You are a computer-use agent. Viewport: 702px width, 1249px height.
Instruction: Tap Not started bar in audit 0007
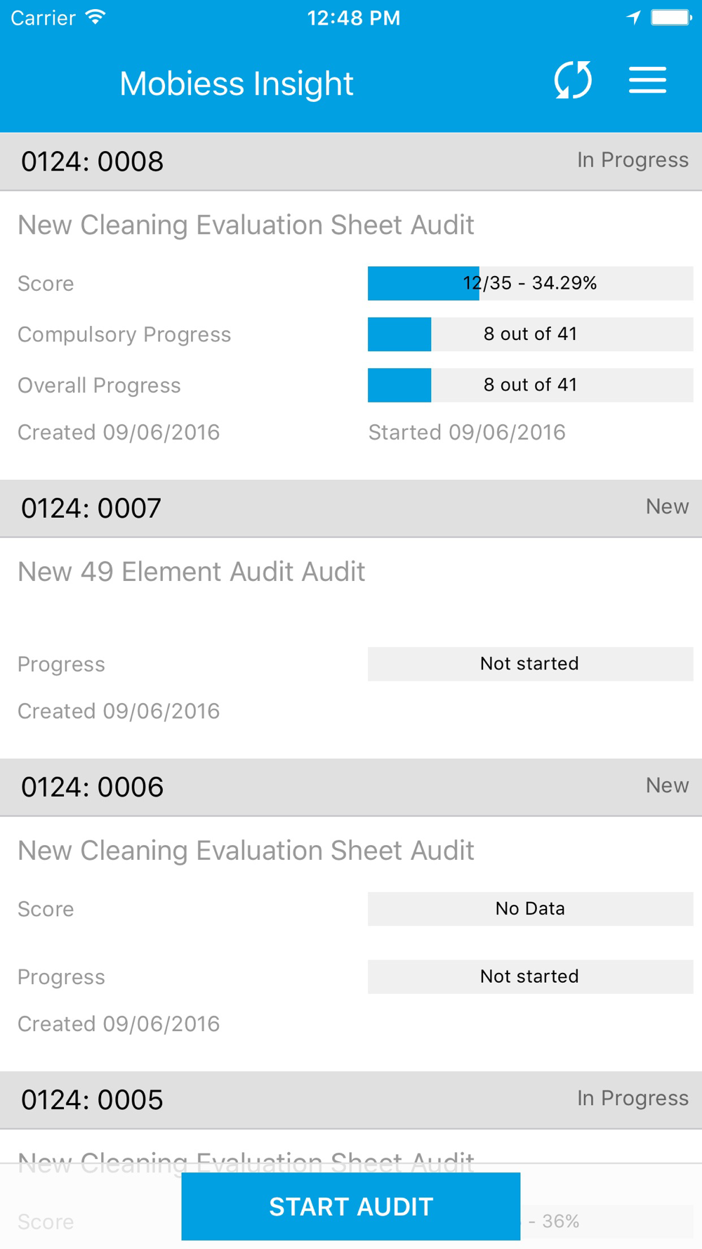click(x=530, y=664)
